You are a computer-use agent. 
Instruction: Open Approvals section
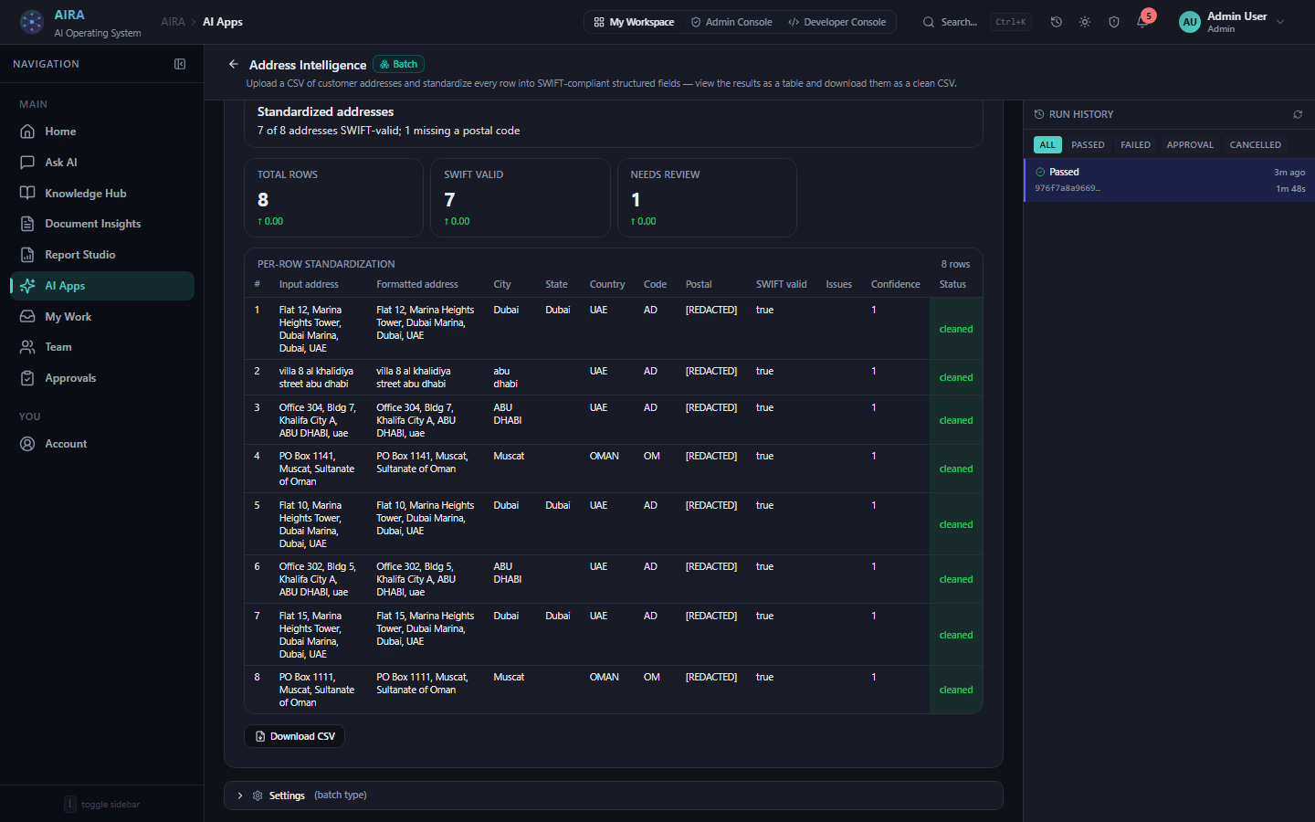click(102, 378)
